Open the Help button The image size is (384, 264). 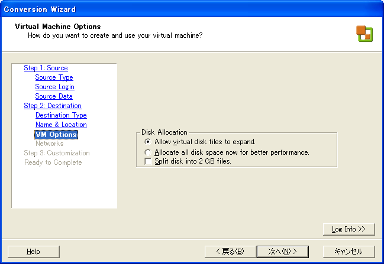point(33,252)
